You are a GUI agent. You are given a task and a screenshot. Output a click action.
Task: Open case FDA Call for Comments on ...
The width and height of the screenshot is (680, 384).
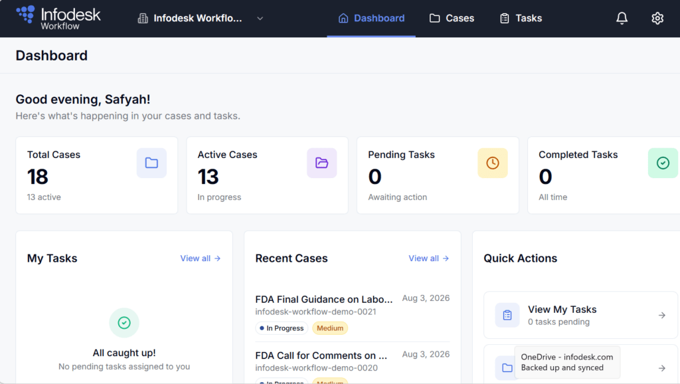click(321, 355)
